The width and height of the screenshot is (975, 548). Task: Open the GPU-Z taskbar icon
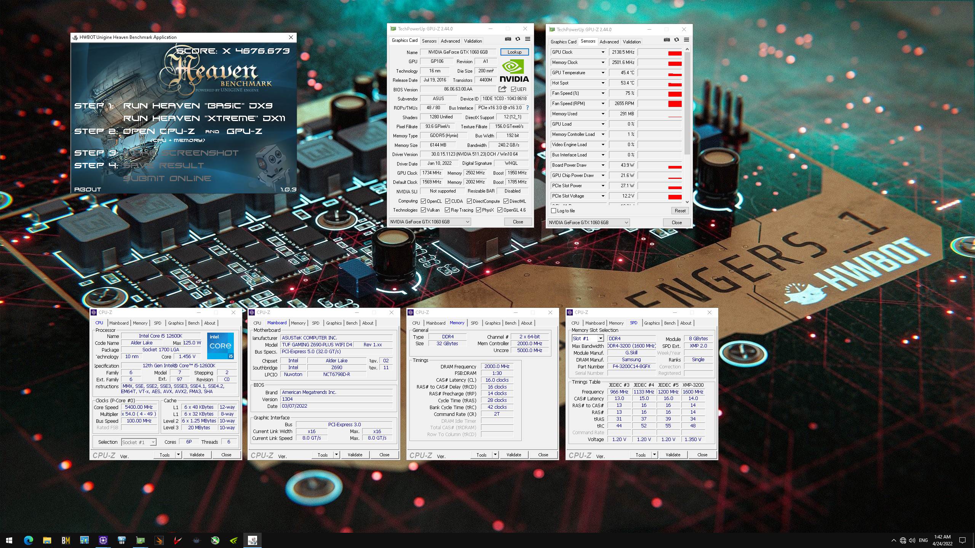coord(140,540)
